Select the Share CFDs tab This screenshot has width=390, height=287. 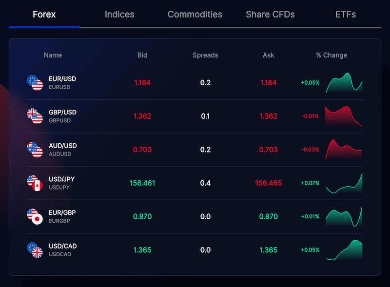[270, 15]
